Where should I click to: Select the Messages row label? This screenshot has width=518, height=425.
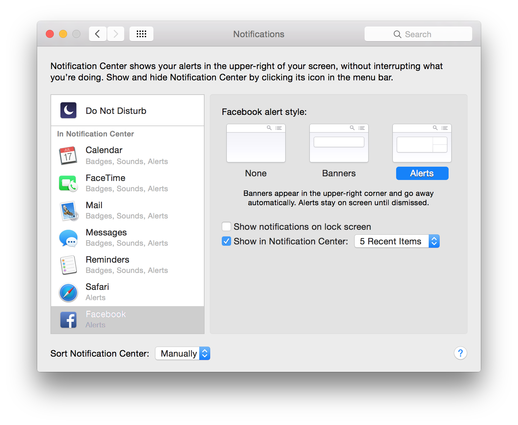(106, 232)
